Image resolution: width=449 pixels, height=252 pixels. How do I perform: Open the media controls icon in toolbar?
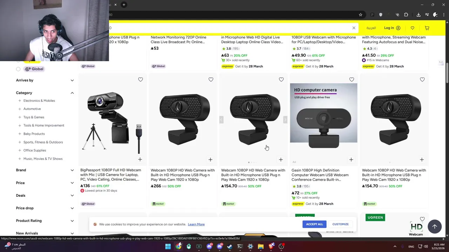[427, 15]
